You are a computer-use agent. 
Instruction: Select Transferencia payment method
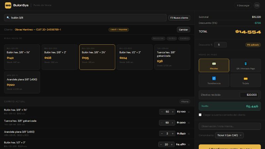(x=214, y=80)
